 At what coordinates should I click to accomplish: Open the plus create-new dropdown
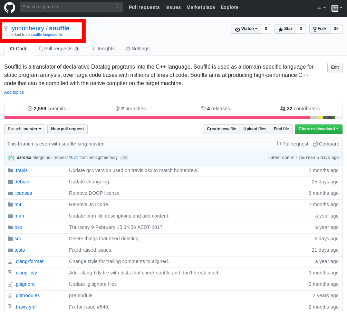[x=321, y=8]
